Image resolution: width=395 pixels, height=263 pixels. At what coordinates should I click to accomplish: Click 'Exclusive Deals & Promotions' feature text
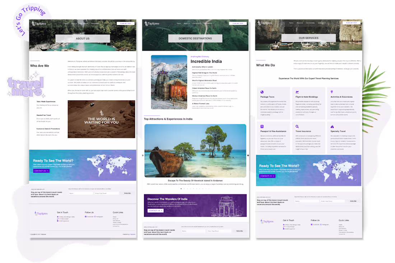click(48, 129)
